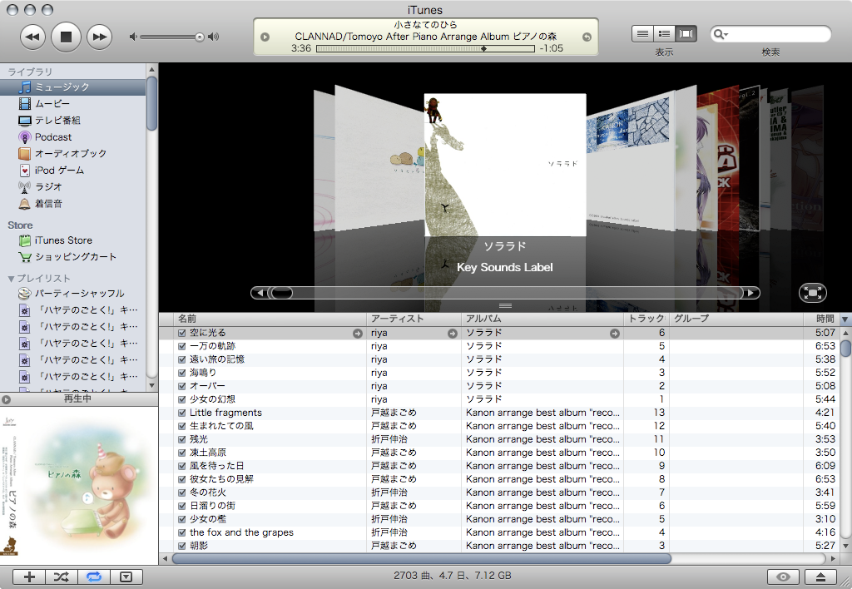Open ショッピングカート in the sidebar

[x=73, y=257]
